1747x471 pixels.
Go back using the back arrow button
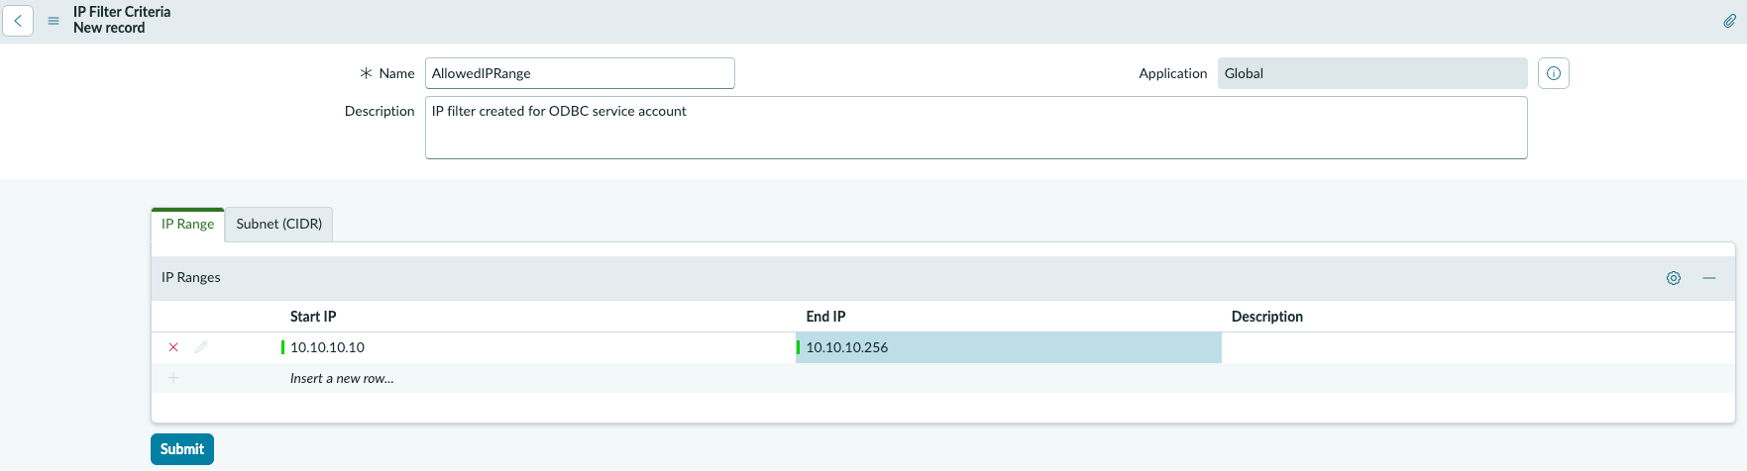click(x=18, y=21)
